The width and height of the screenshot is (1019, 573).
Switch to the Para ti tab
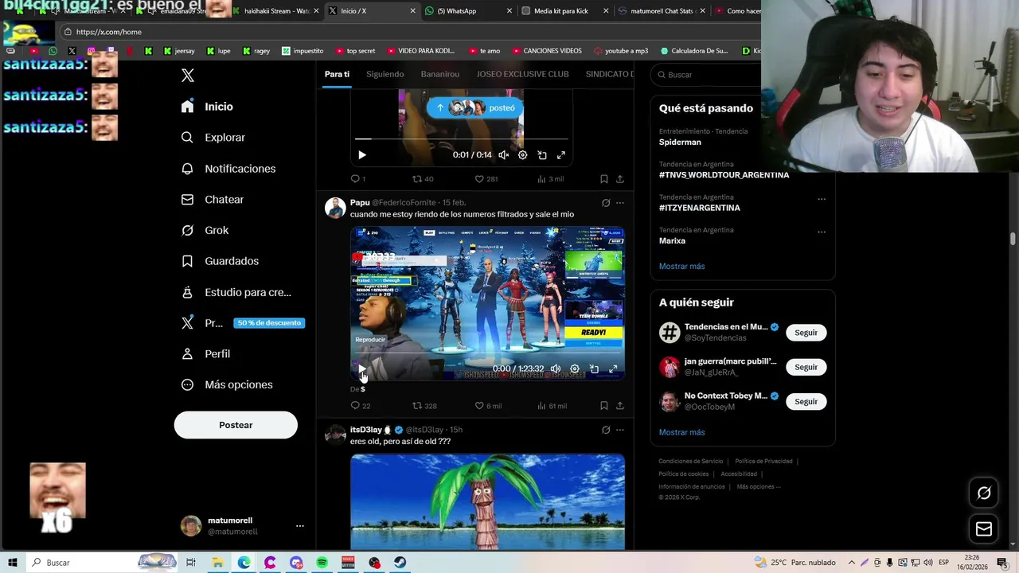click(337, 74)
